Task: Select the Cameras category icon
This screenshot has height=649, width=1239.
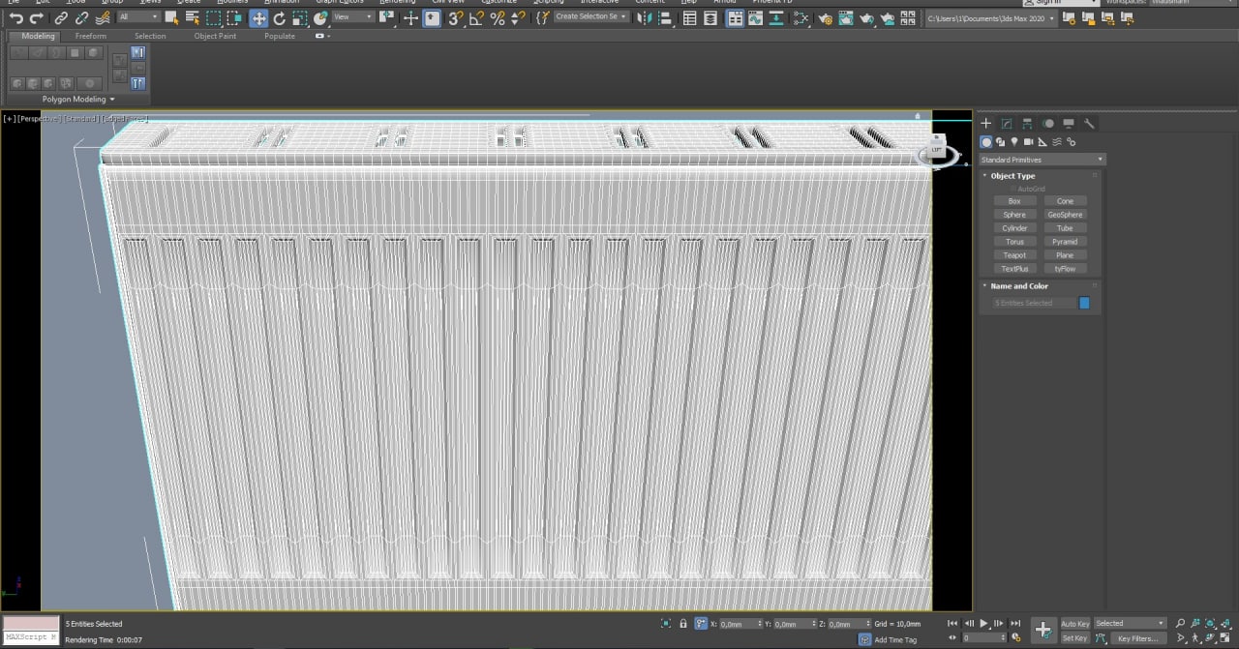Action: pos(1028,142)
